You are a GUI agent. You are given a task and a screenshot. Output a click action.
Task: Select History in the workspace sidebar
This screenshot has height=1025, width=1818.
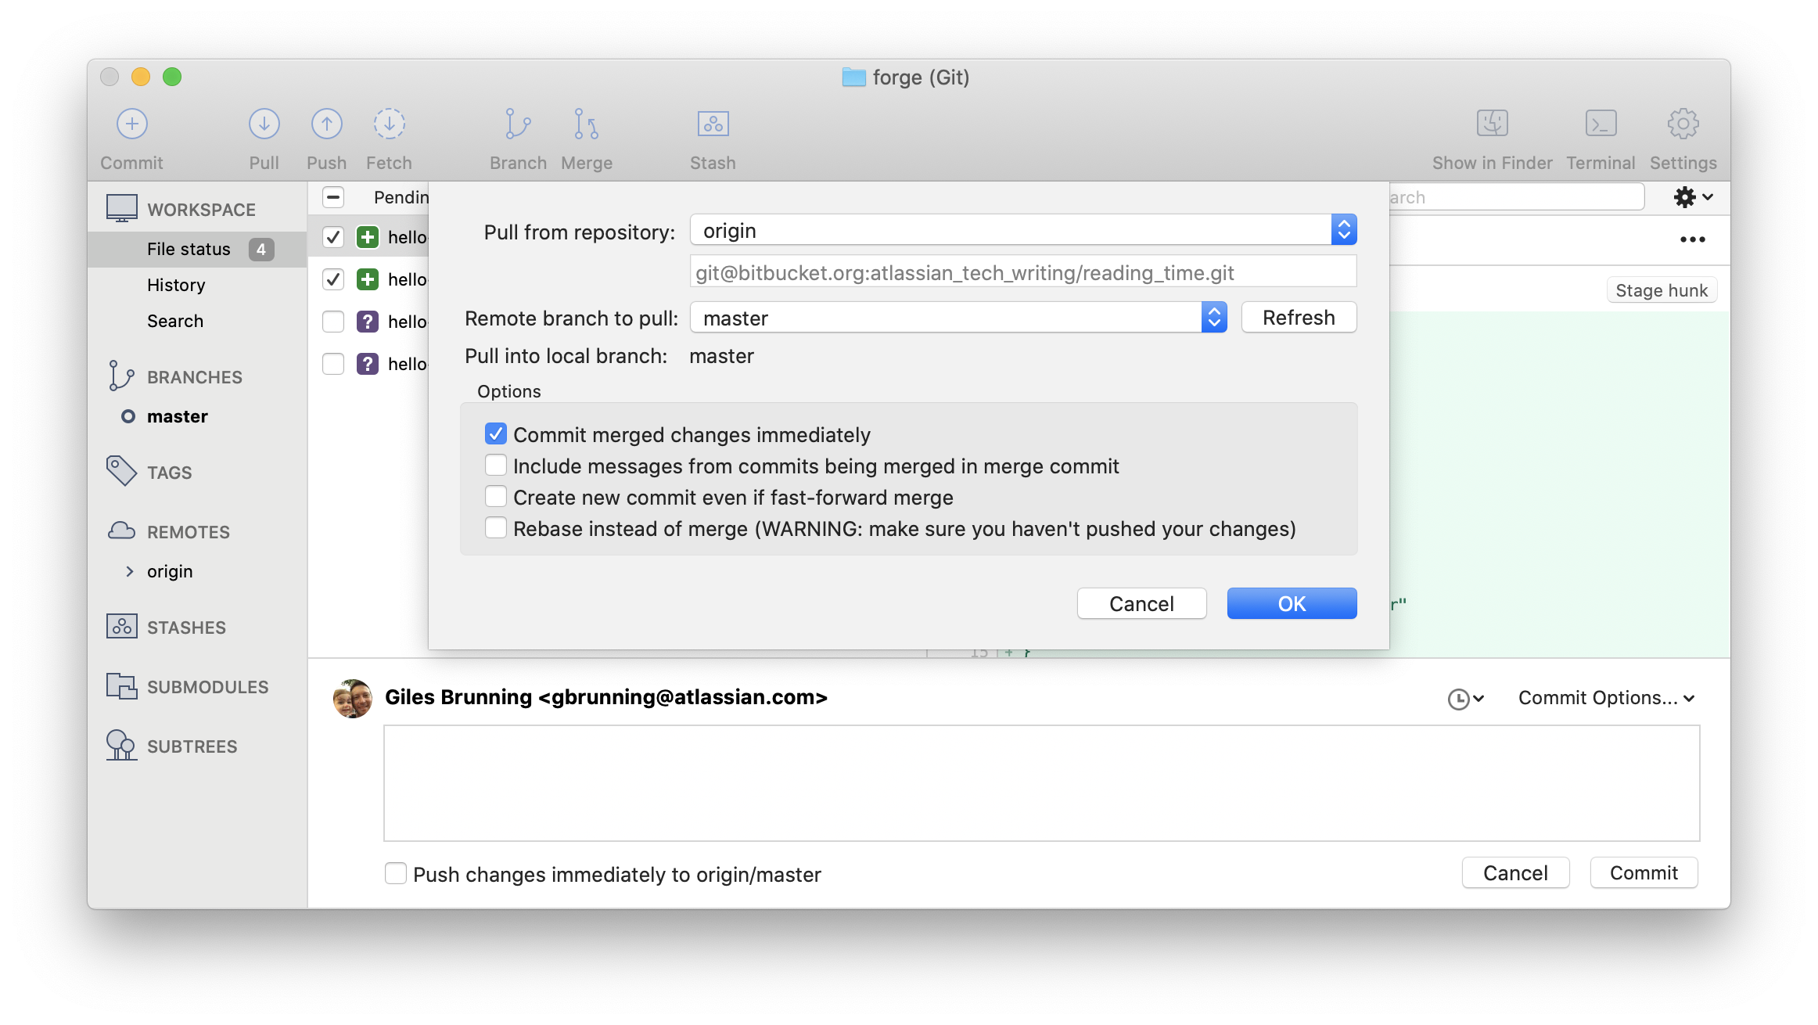click(x=176, y=285)
